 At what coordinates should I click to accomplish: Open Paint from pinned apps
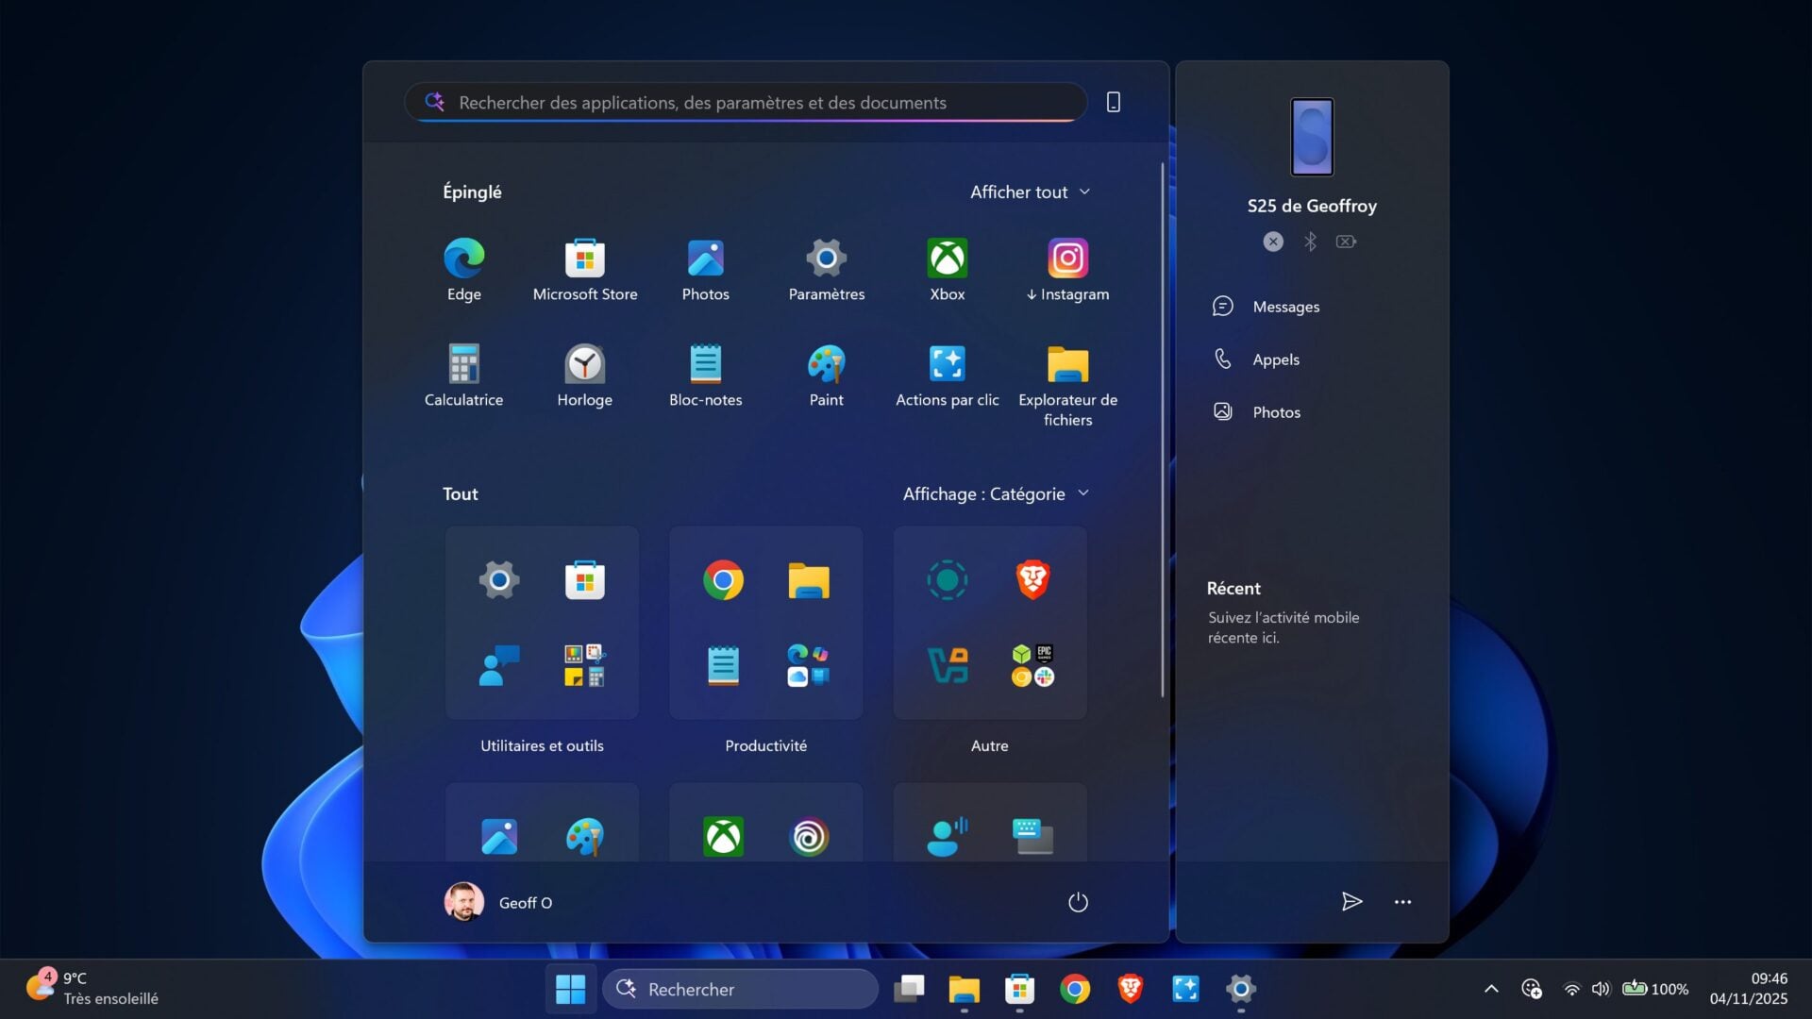coord(826,375)
